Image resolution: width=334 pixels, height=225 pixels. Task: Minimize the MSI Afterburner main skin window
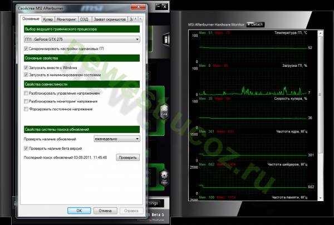(x=158, y=6)
